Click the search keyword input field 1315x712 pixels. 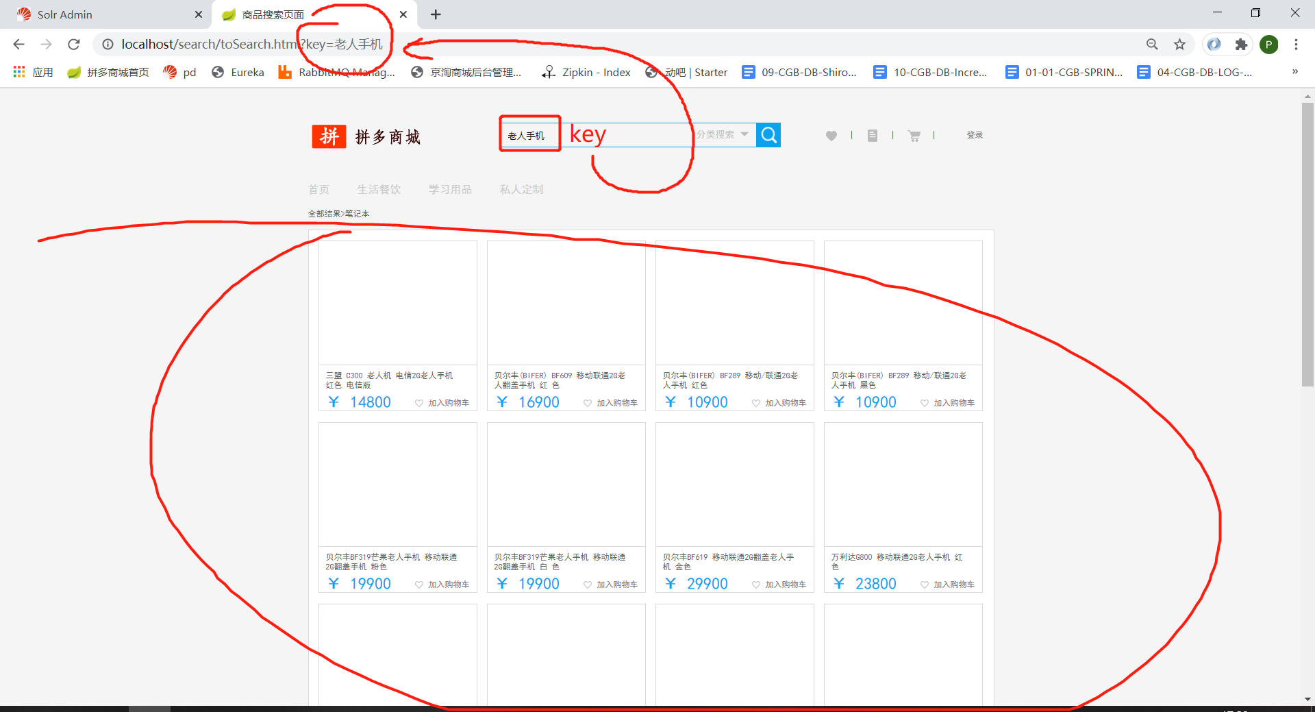tap(596, 135)
